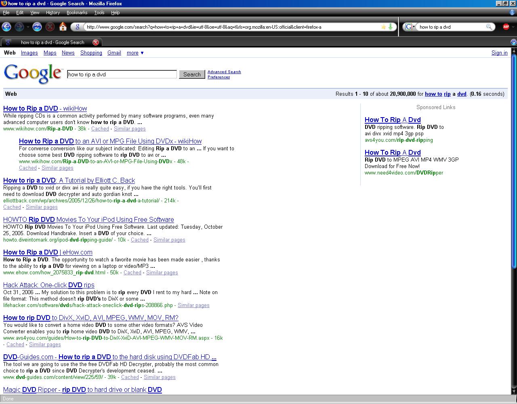517x404 pixels.
Task: Open Cached link for the dvd-guides.com result
Action: pos(130,377)
